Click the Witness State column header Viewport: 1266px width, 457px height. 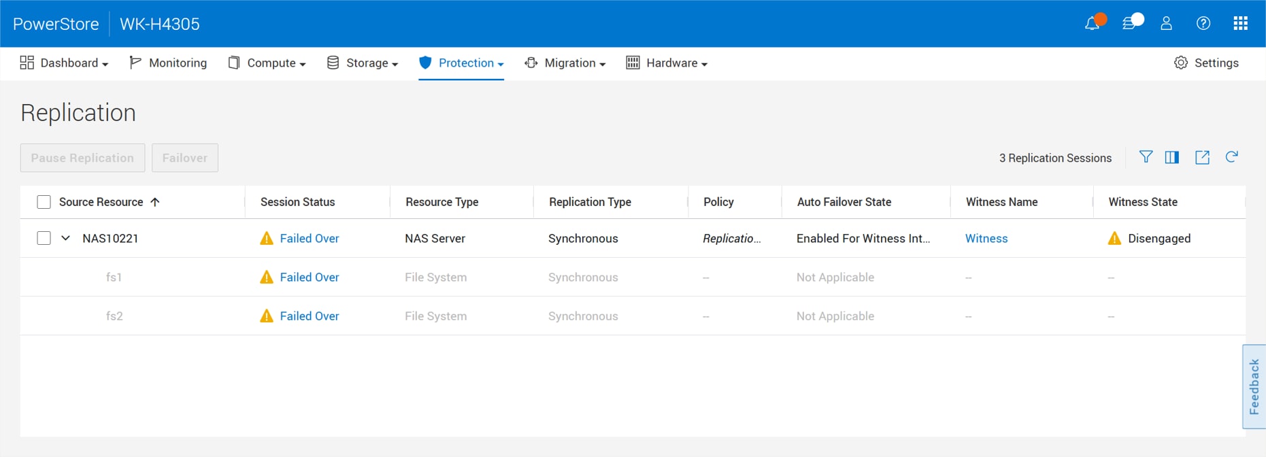pyautogui.click(x=1143, y=202)
